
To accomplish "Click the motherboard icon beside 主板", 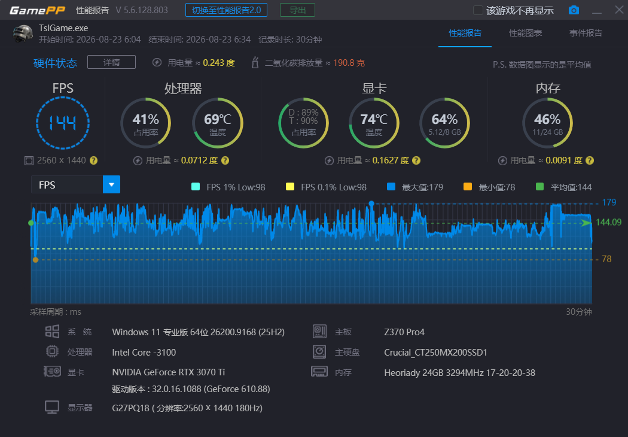I will (319, 332).
